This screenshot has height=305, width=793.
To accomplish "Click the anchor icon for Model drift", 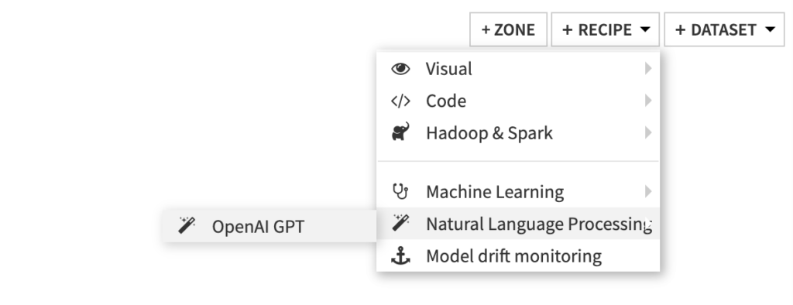I will coord(400,256).
